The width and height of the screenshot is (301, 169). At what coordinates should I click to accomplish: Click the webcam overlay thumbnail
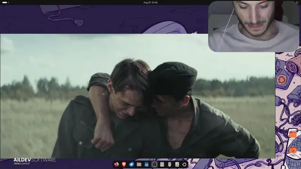coord(254,26)
